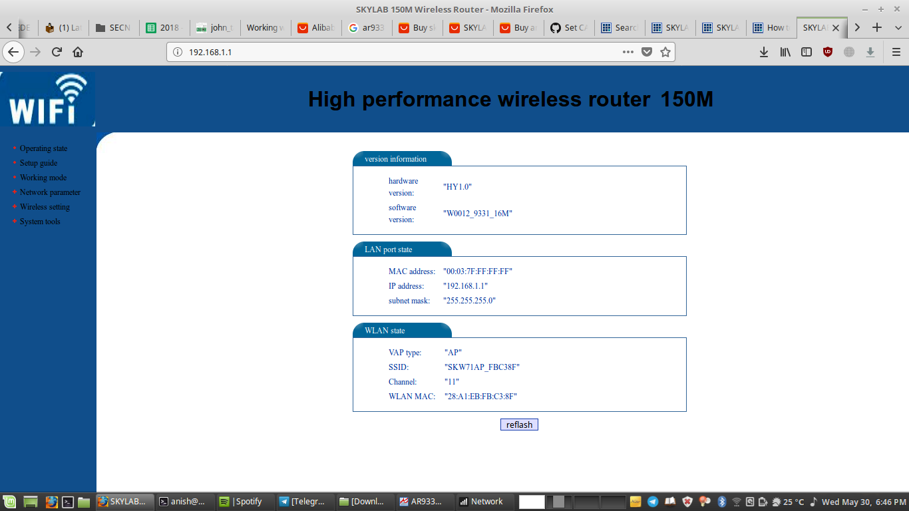
Task: Click the red shield tray icon
Action: click(688, 502)
